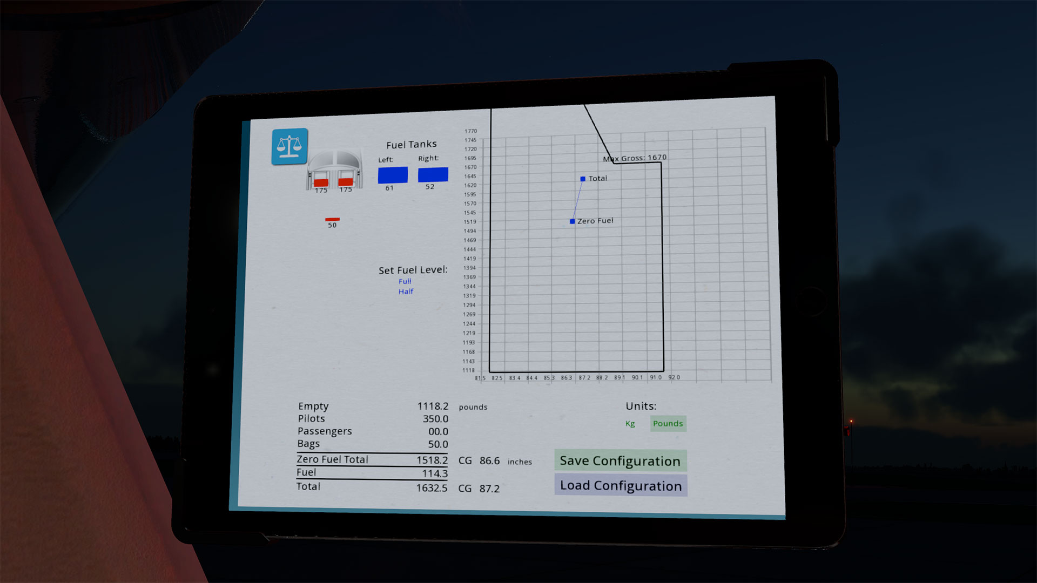Click the Right fuel tank blue bar
The width and height of the screenshot is (1037, 583).
pyautogui.click(x=433, y=174)
